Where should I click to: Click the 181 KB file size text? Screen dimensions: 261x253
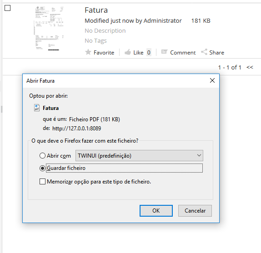pos(201,21)
